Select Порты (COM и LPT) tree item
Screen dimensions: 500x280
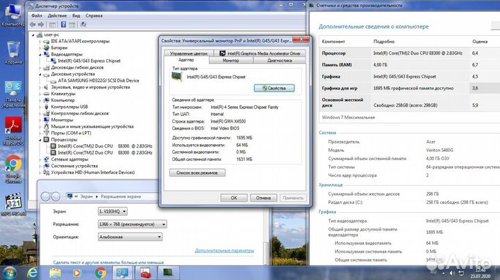pyautogui.click(x=71, y=133)
